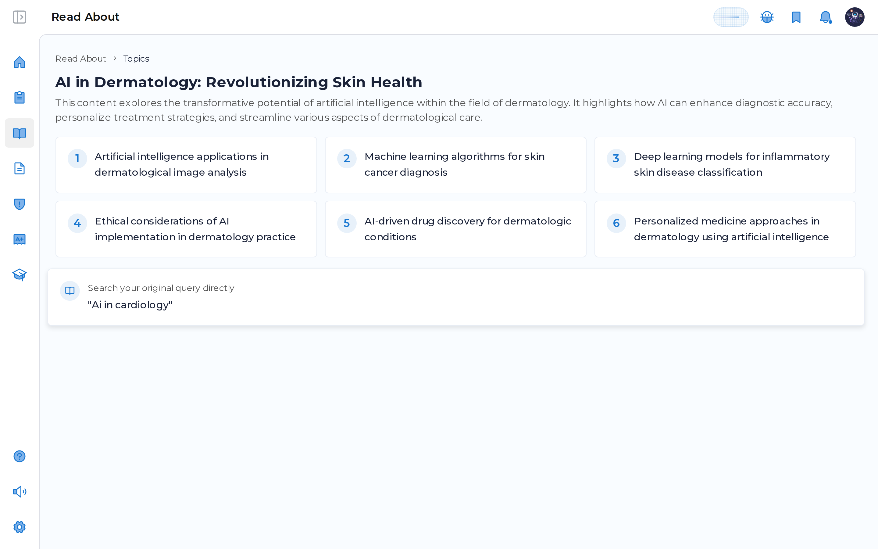Toggle the speaker sound icon
878x549 pixels.
tap(19, 492)
